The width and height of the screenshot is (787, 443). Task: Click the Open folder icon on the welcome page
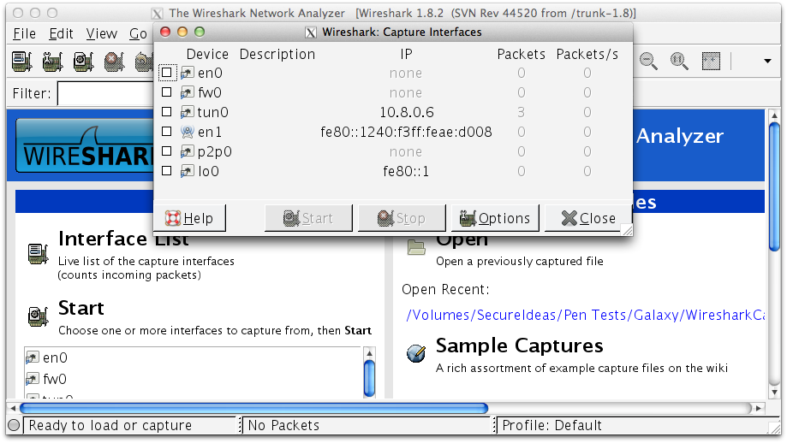pyautogui.click(x=416, y=247)
